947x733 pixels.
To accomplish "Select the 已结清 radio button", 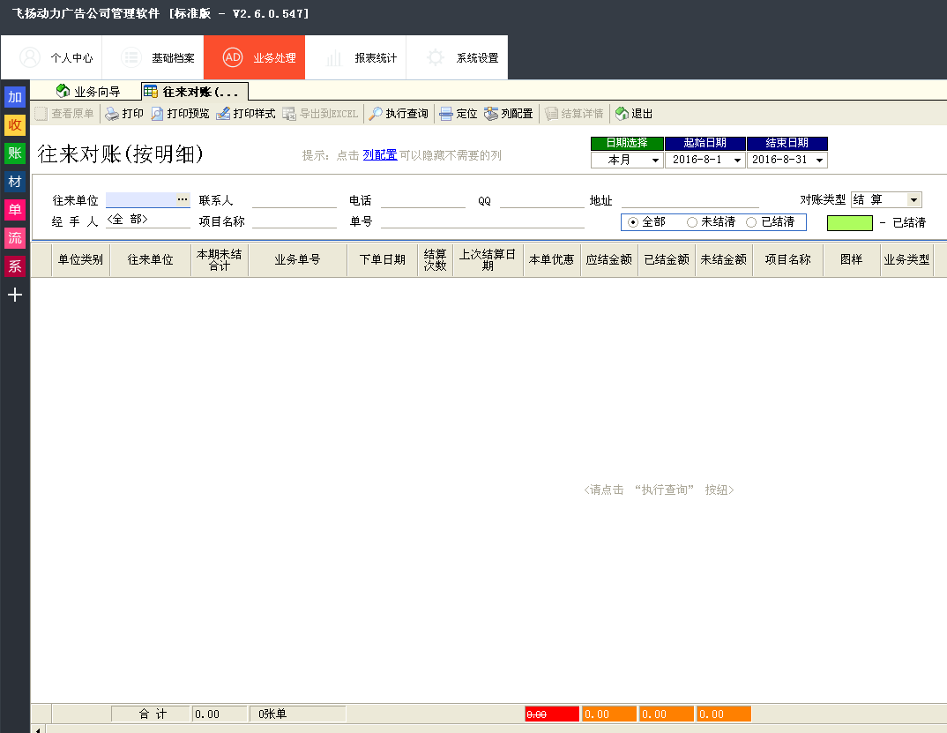I will (x=751, y=222).
